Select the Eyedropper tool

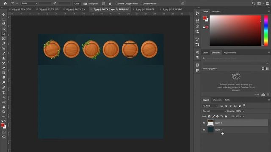pos(4,43)
